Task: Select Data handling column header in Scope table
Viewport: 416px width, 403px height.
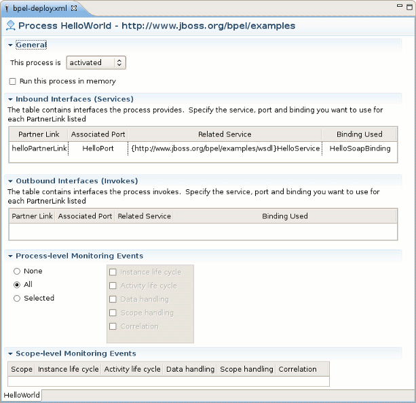Action: (x=190, y=369)
